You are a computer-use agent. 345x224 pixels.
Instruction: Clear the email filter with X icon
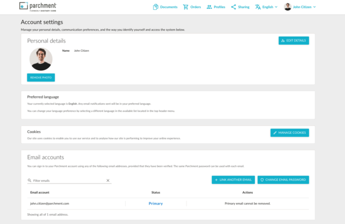(108, 181)
